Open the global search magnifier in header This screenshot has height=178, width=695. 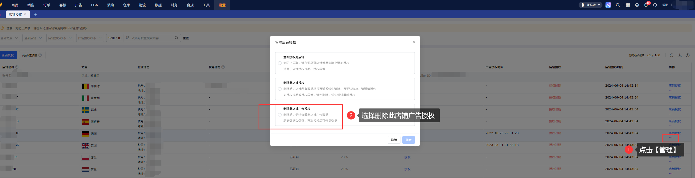pos(618,5)
